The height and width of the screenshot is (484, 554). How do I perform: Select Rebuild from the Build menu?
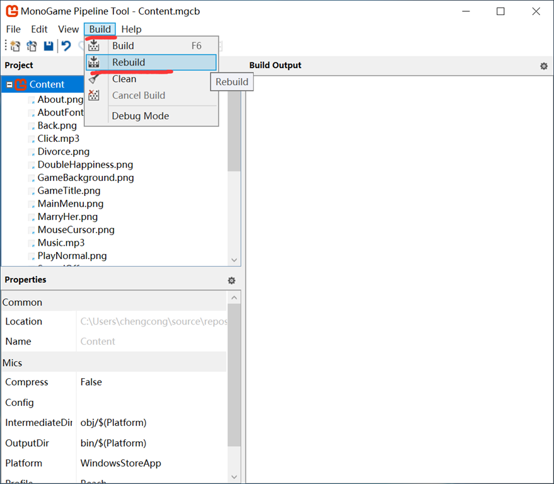point(129,62)
